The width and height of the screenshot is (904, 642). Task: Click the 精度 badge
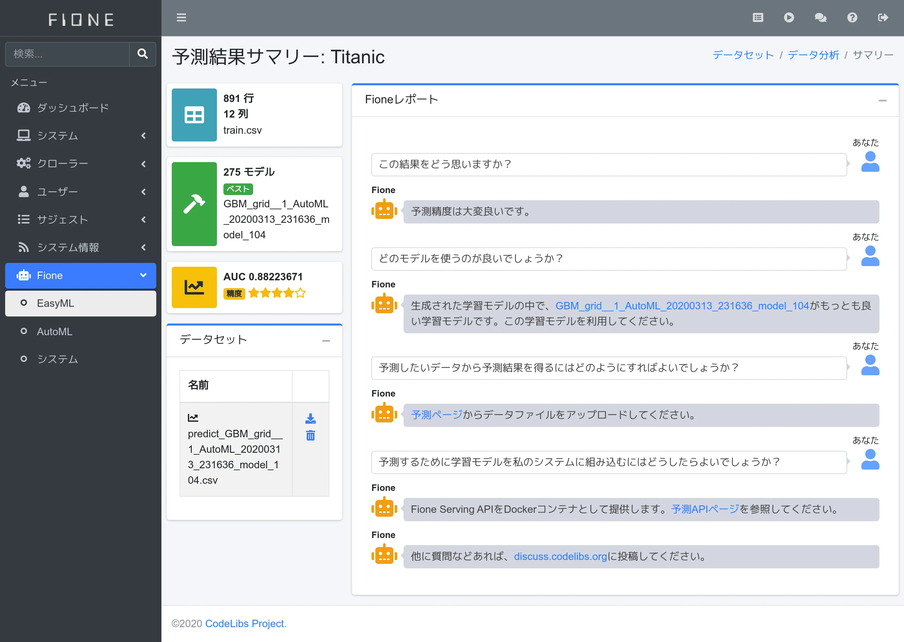[234, 293]
